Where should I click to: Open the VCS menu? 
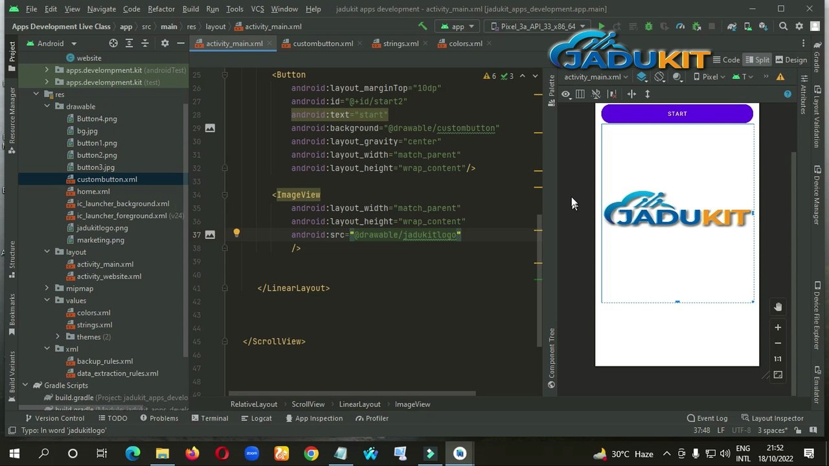point(257,9)
